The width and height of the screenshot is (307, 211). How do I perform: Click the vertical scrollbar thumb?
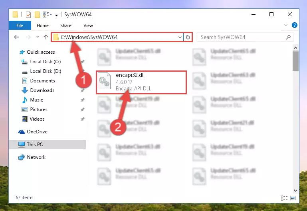coord(296,61)
